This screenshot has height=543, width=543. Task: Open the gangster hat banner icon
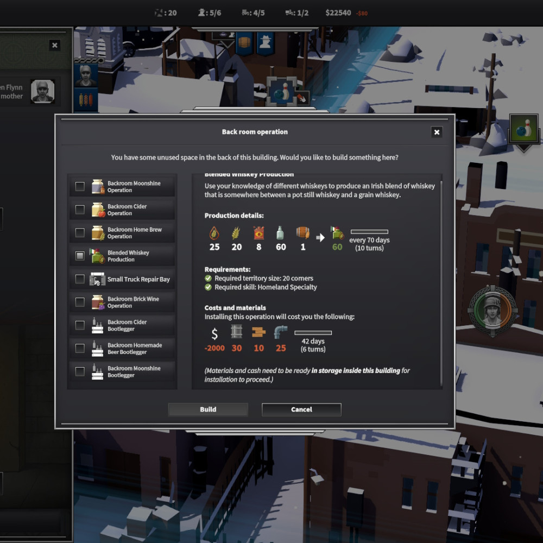point(264,43)
